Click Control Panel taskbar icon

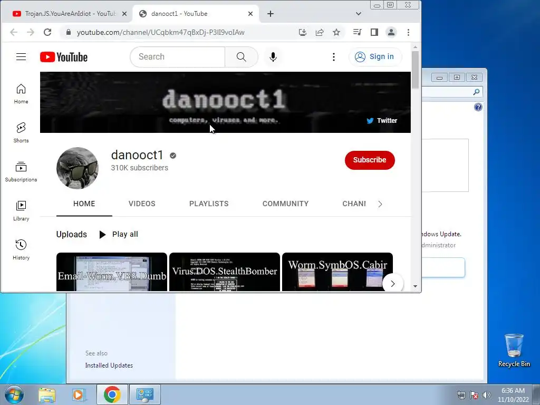tap(144, 394)
